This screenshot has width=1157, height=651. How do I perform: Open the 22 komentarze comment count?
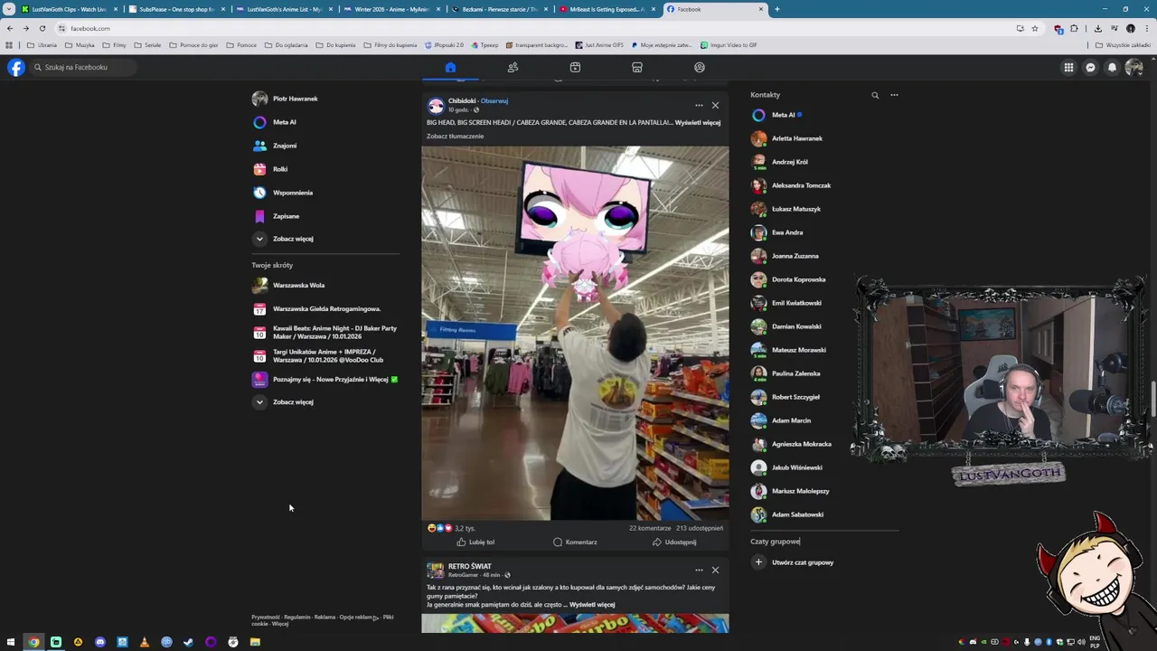pyautogui.click(x=650, y=528)
